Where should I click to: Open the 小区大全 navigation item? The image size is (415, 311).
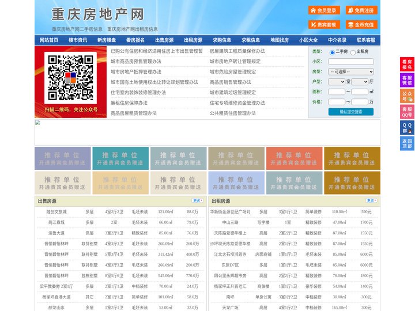[308, 40]
